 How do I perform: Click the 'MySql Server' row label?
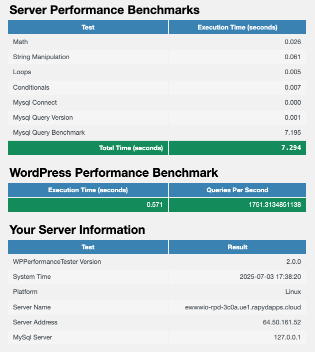coord(32,337)
